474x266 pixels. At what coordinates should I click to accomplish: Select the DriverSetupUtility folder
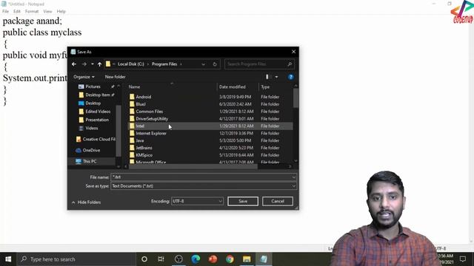(152, 118)
